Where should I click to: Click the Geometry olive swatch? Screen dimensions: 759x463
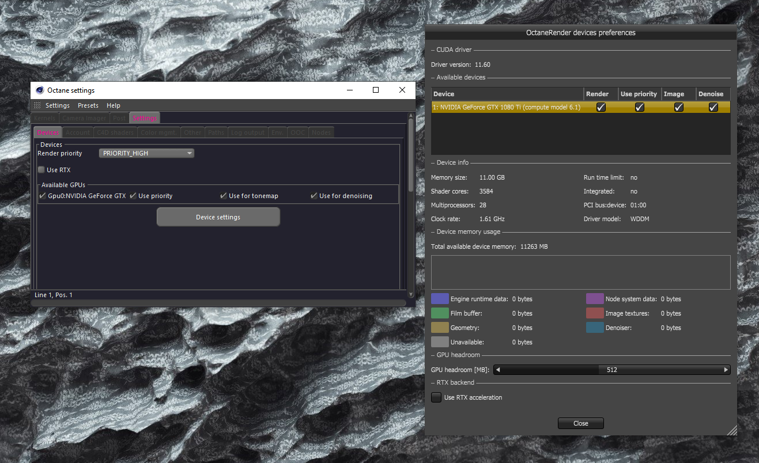click(x=440, y=328)
